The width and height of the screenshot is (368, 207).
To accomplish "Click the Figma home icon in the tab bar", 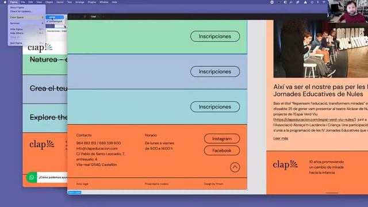I will (85, 17).
